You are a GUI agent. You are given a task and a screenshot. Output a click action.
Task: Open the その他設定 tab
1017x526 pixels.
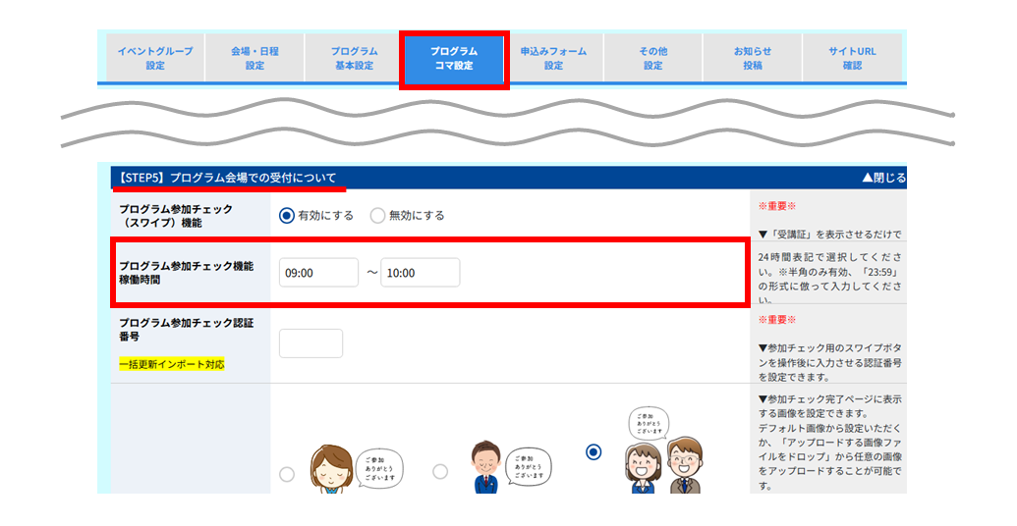coord(653,58)
